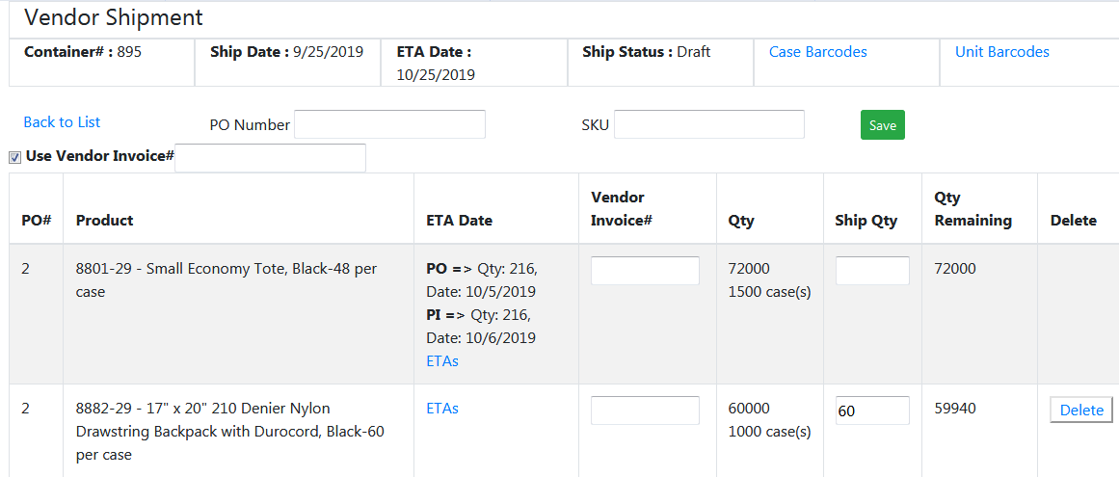Open the Unit Barcodes link
Viewport: 1119px width, 477px height.
(1001, 52)
